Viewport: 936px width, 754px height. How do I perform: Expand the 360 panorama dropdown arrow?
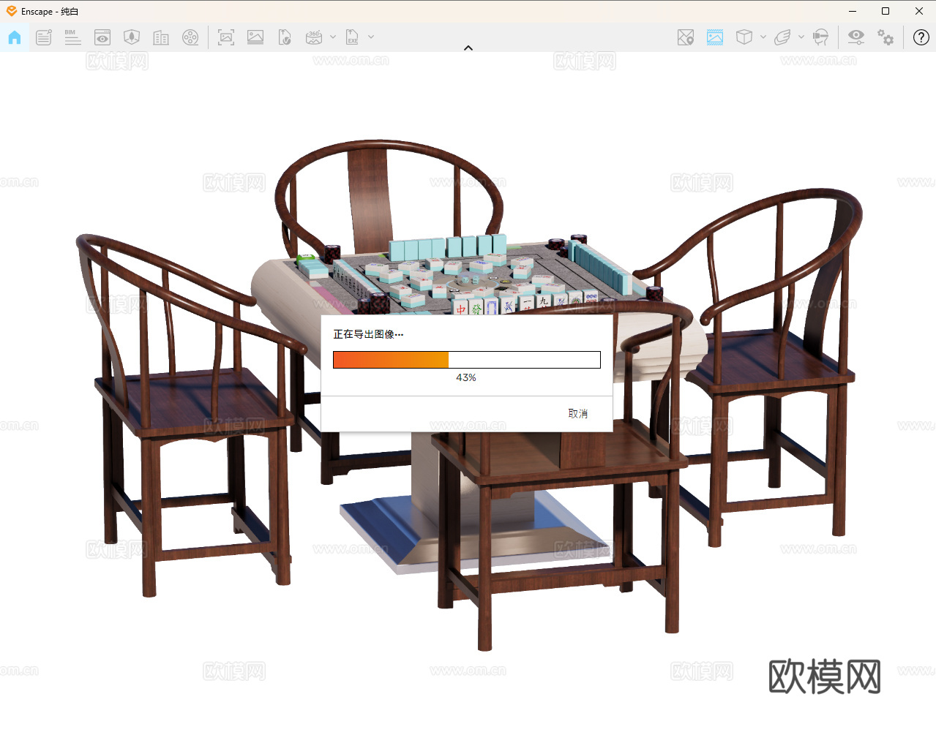tap(333, 37)
